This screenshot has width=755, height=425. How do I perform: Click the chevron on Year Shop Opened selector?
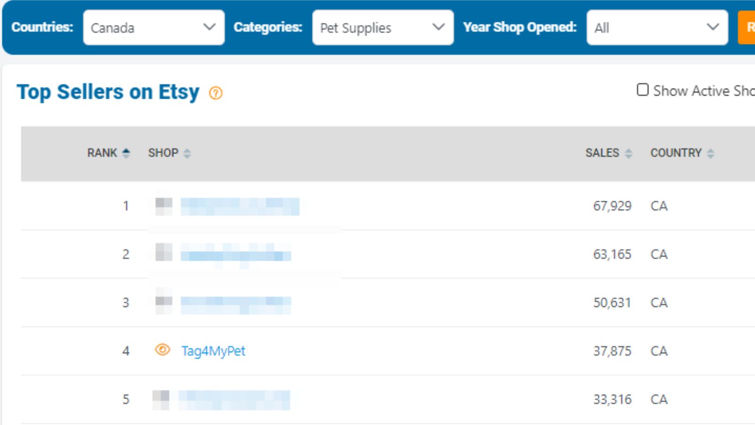tap(712, 27)
